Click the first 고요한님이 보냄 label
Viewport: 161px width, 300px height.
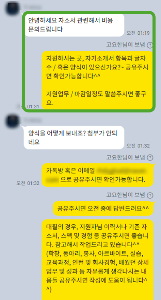pos(126,45)
